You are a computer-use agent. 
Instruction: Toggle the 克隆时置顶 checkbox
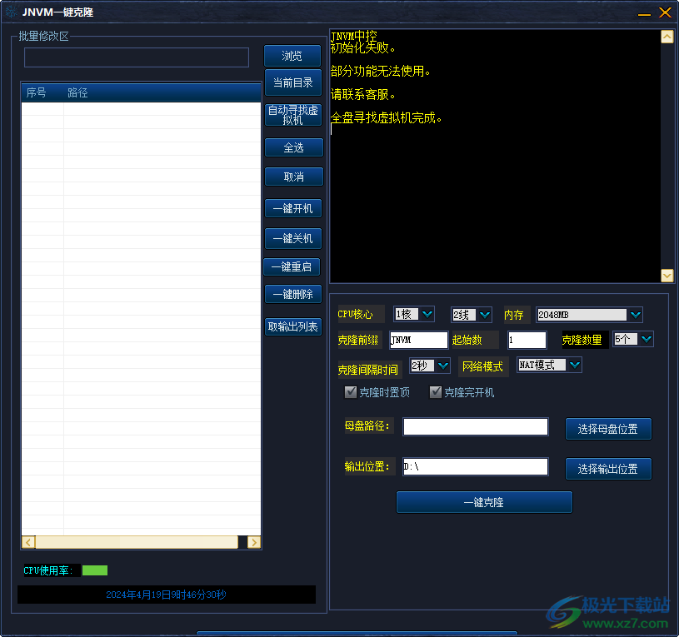click(351, 392)
